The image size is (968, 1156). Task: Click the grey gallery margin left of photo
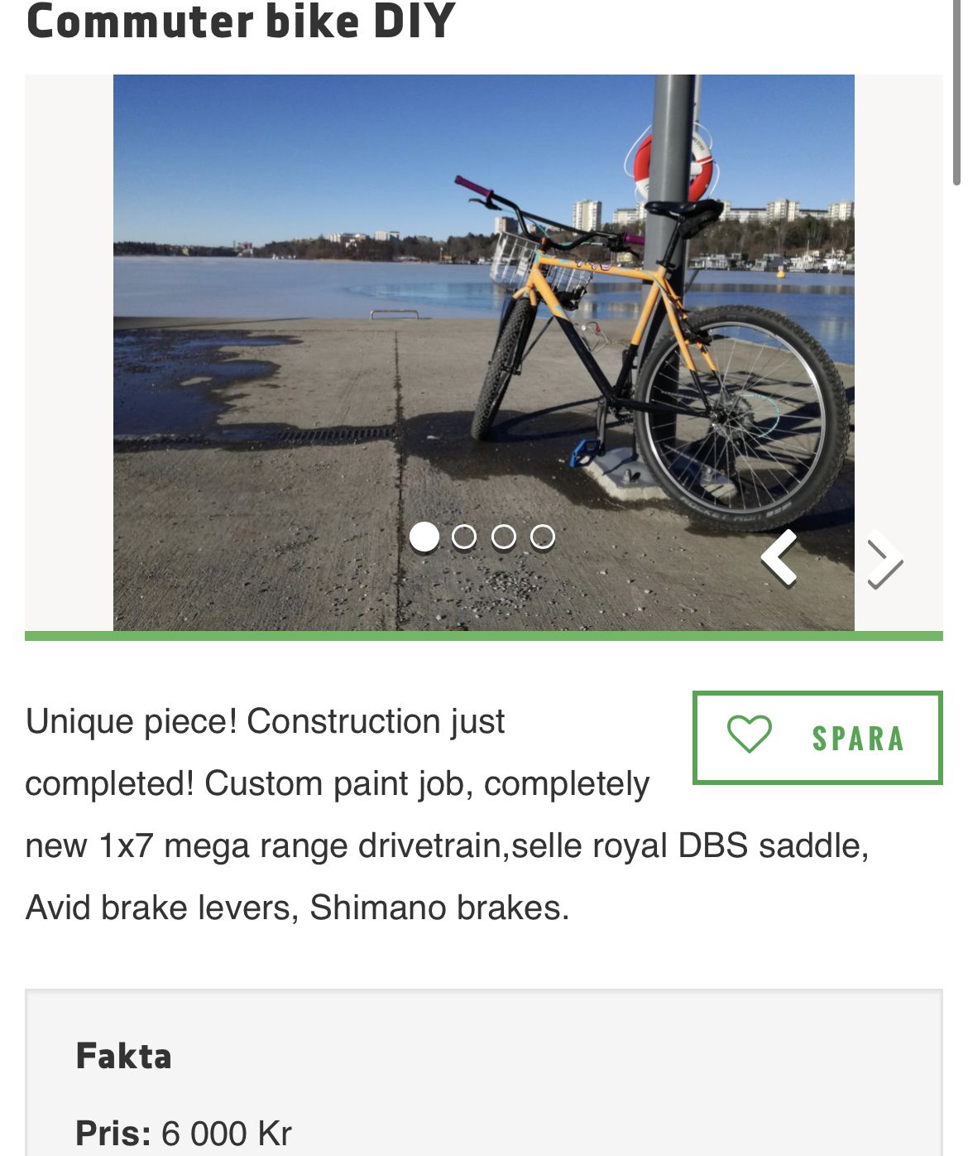click(69, 352)
